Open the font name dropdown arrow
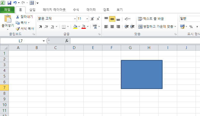Image resolution: width=200 pixels, height=116 pixels. click(x=75, y=19)
